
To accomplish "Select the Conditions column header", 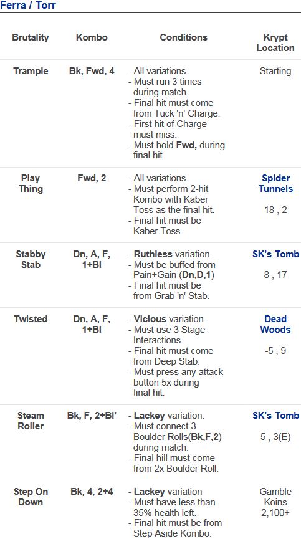I will 183,37.
